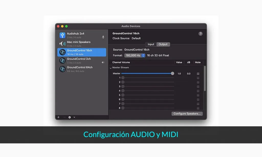Click the Mac mini Speakers icon
Screen dimensions: 262x157
(x=62, y=44)
